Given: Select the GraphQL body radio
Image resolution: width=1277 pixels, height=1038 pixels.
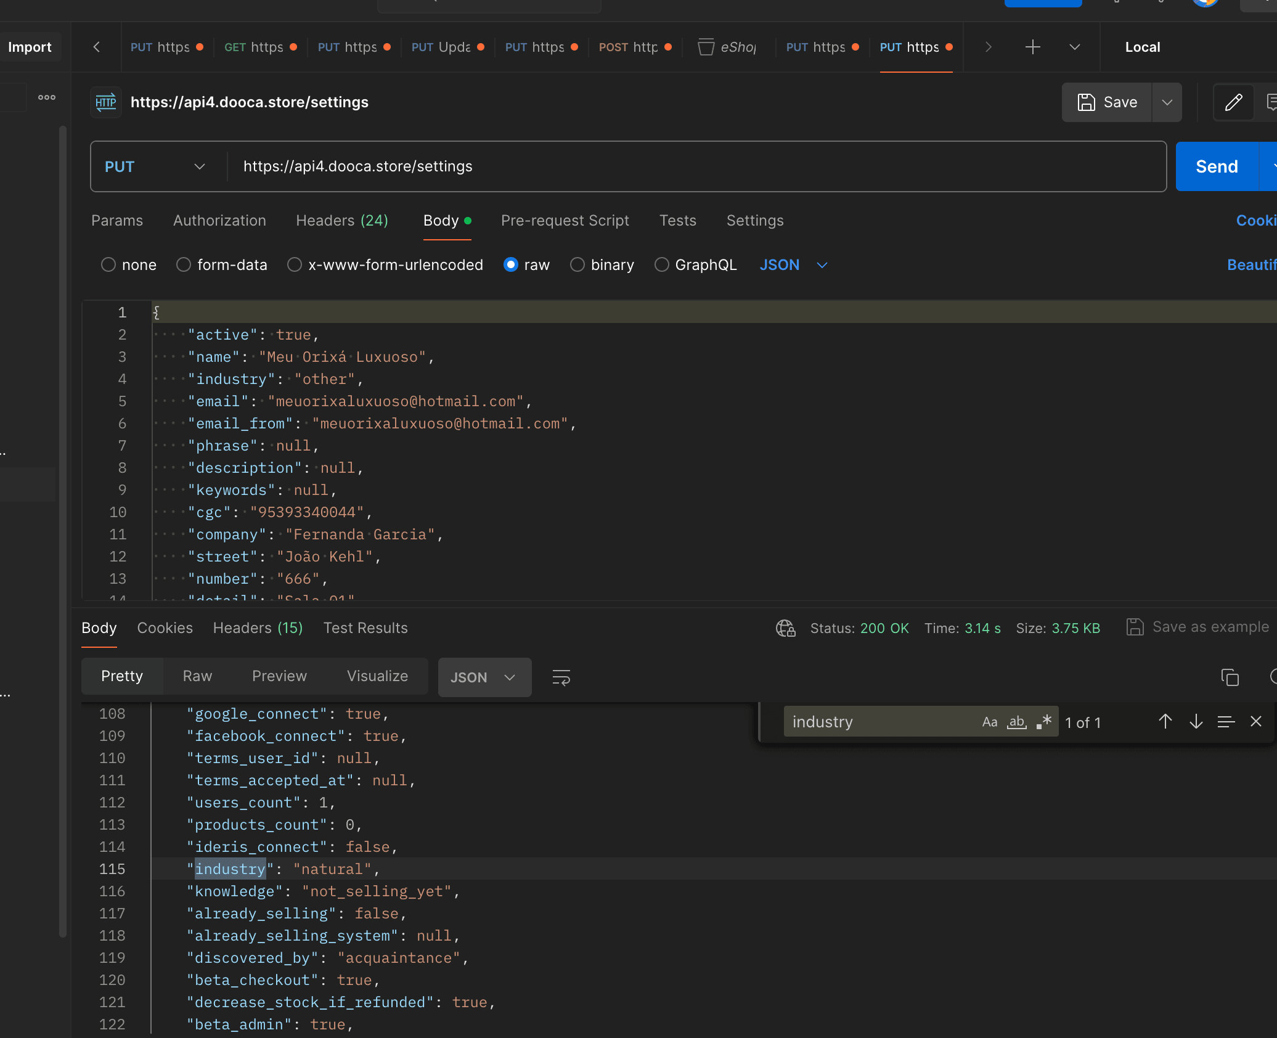Looking at the screenshot, I should point(662,265).
